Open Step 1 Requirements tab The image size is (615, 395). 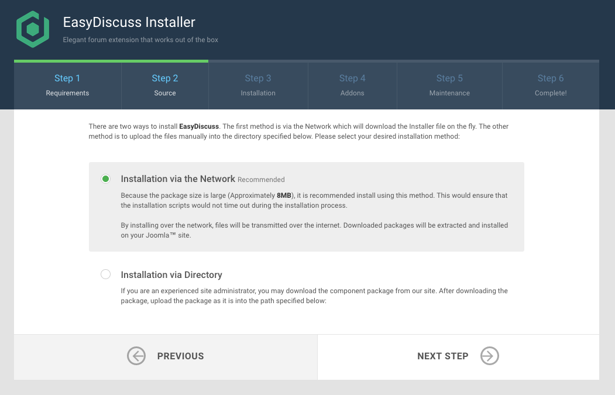click(x=67, y=85)
